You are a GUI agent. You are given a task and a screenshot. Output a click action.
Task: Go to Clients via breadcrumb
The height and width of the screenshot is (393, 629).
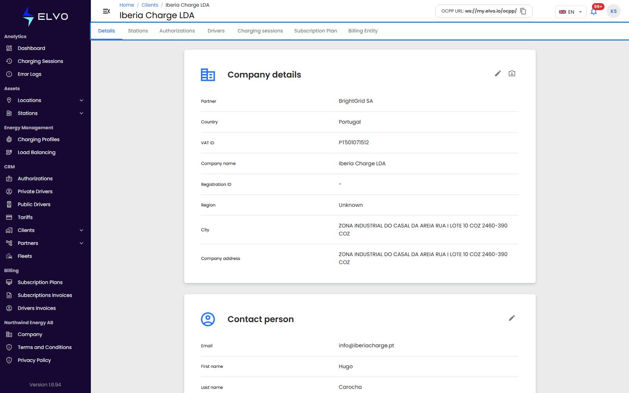click(x=150, y=5)
